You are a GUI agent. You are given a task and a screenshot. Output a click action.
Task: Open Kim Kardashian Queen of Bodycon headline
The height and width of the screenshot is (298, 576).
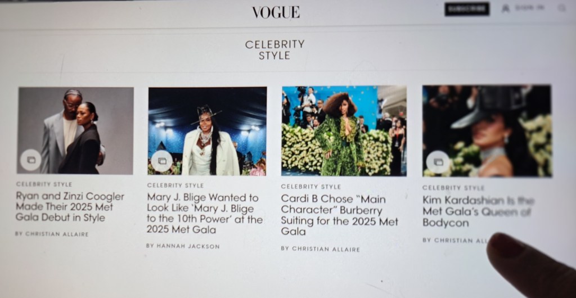478,211
